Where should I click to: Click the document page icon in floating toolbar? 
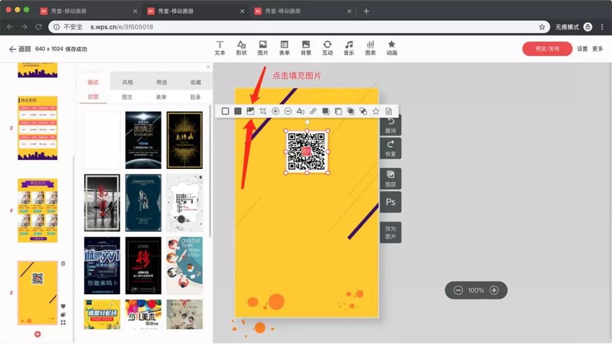click(x=388, y=111)
